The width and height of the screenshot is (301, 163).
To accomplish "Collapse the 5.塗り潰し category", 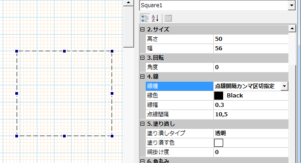I will tap(142, 124).
